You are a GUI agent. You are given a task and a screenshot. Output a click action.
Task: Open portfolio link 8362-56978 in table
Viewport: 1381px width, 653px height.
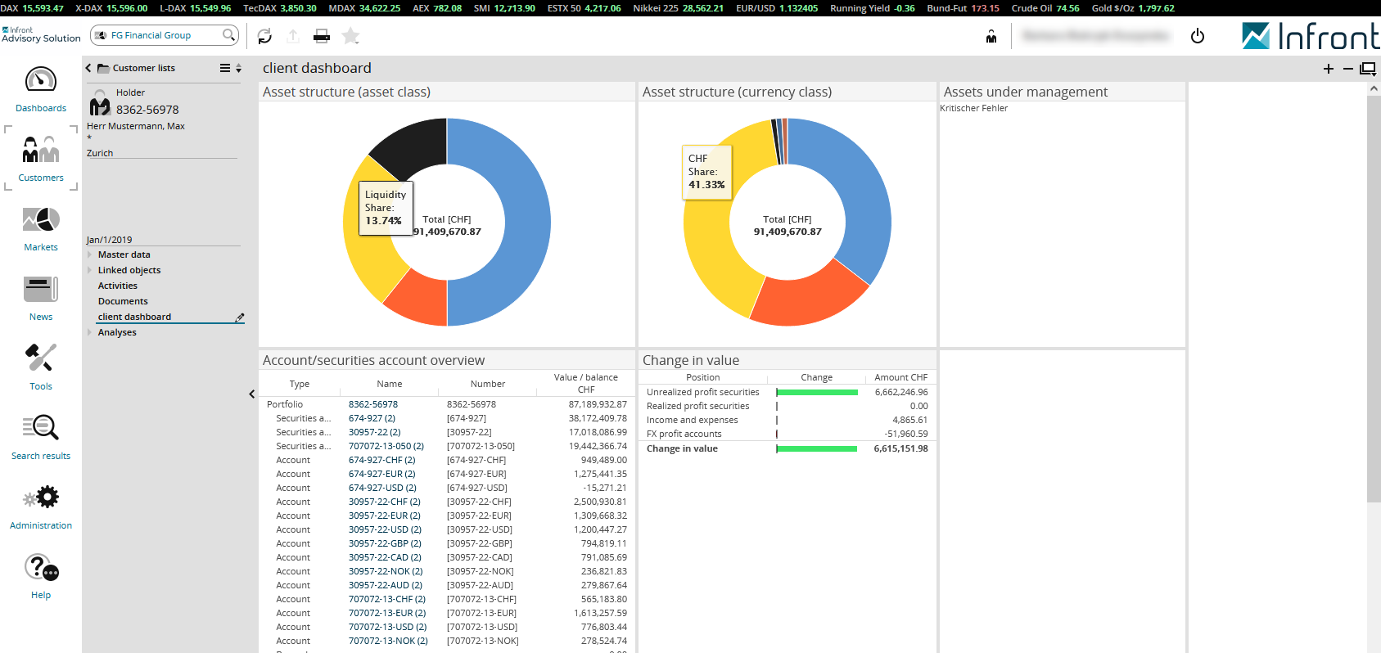click(372, 404)
